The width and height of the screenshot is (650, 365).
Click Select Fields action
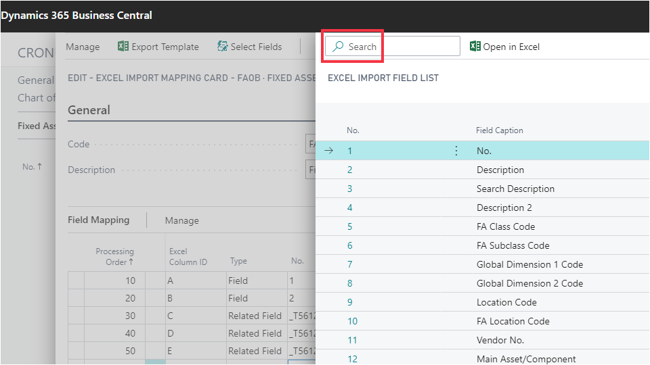pos(250,47)
